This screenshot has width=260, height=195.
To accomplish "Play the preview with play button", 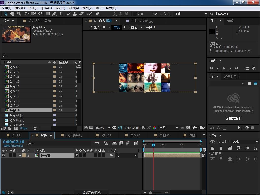I will pyautogui.click(x=224, y=68).
